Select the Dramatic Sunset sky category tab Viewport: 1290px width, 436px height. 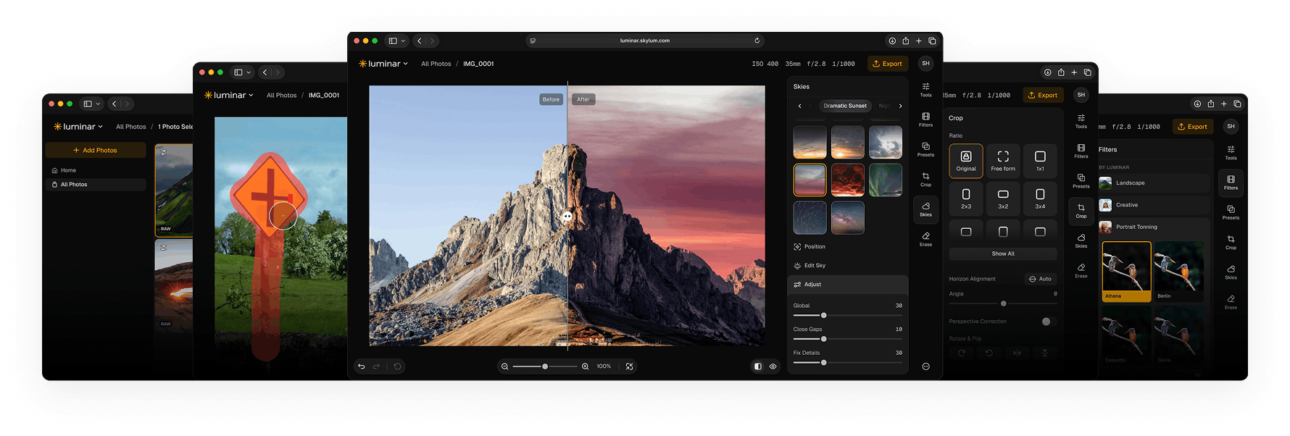[845, 106]
